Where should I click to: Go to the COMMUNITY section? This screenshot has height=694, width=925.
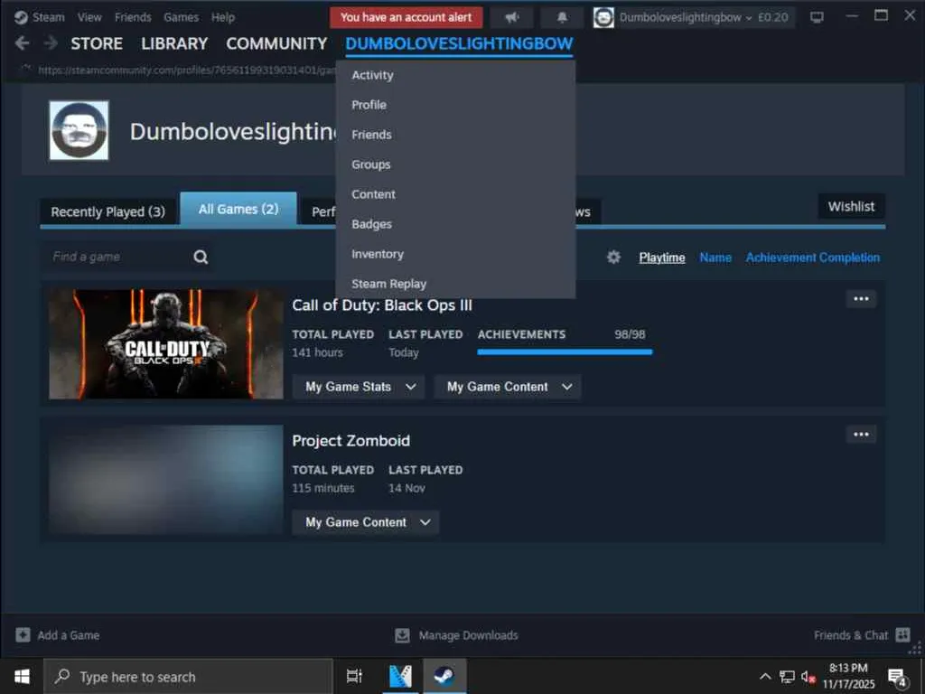point(276,43)
